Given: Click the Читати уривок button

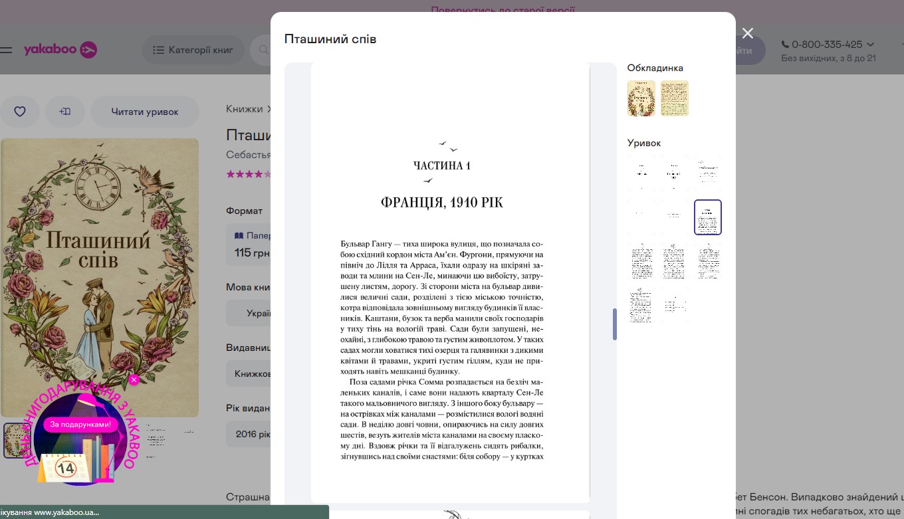Looking at the screenshot, I should (145, 112).
